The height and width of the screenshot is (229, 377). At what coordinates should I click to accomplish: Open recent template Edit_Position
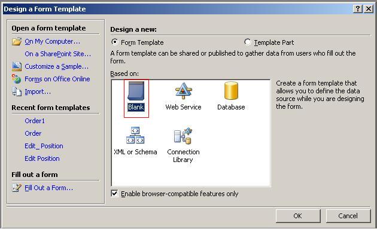44,146
